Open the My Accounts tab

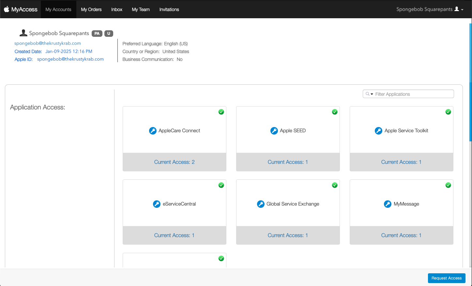click(58, 9)
